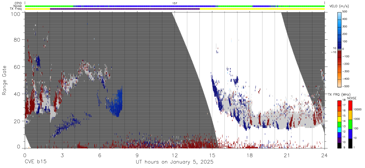Click the CPID label at the top left
The image size is (365, 168).
click(x=18, y=3)
